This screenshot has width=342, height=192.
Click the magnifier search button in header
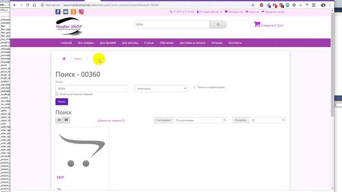tap(218, 25)
